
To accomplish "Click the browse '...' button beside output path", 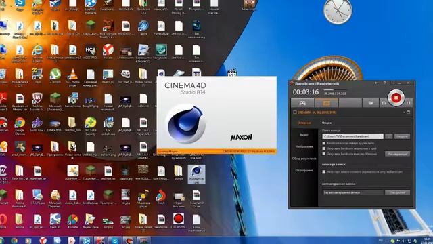I will pyautogui.click(x=388, y=136).
